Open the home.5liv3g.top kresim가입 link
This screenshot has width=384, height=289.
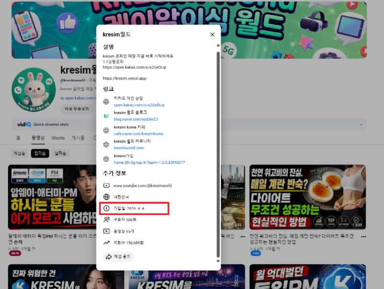pyautogui.click(x=149, y=162)
